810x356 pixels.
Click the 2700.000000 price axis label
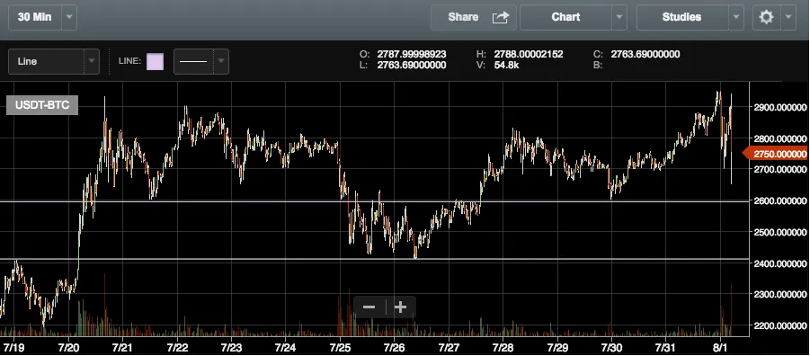[780, 170]
